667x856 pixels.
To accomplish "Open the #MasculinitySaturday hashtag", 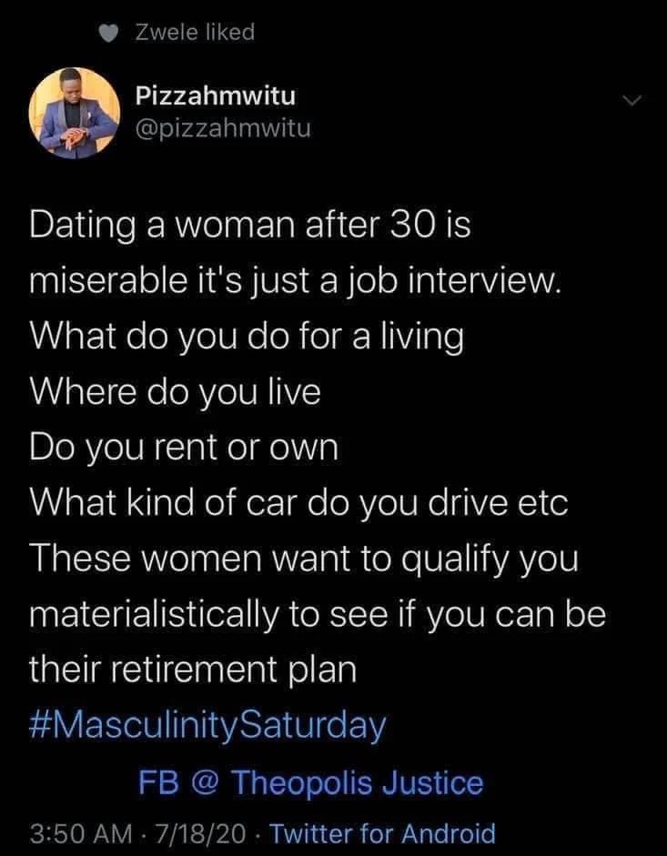I will pyautogui.click(x=207, y=726).
